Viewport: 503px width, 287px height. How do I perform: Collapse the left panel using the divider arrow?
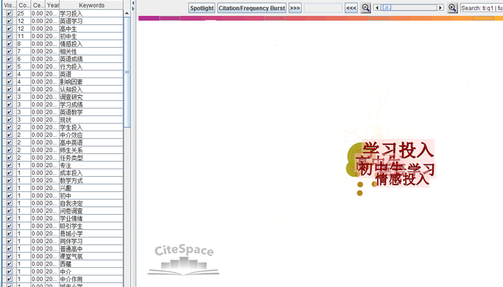[x=133, y=3]
